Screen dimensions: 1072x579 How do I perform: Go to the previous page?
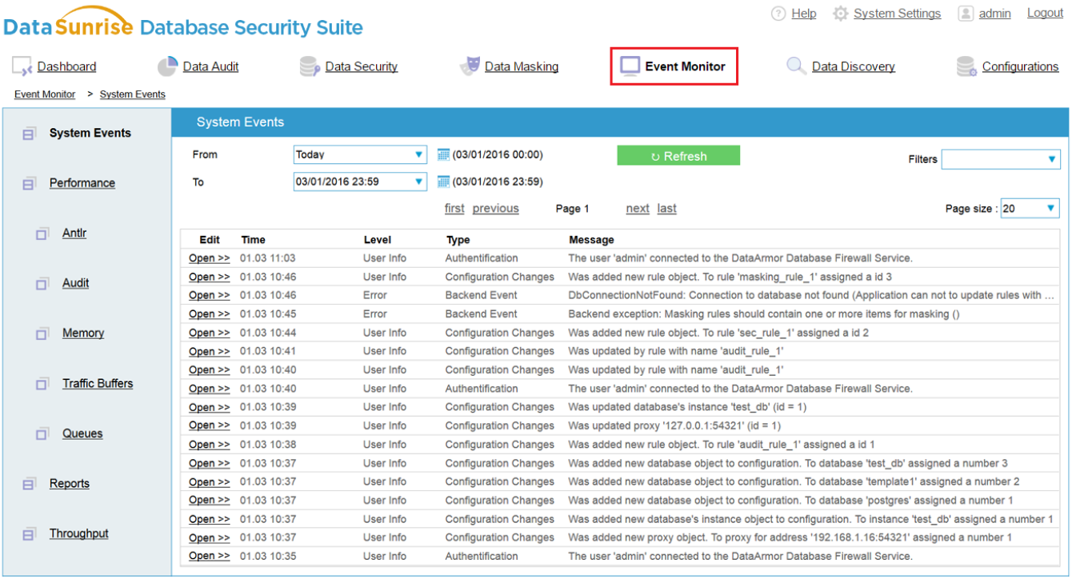[x=496, y=209]
